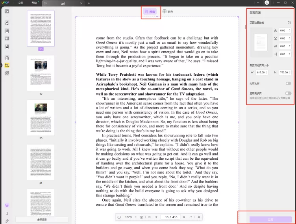296x224 pixels.
Task: Open the watermark/background tool icon below crop
Action: pyautogui.click(x=7, y=73)
